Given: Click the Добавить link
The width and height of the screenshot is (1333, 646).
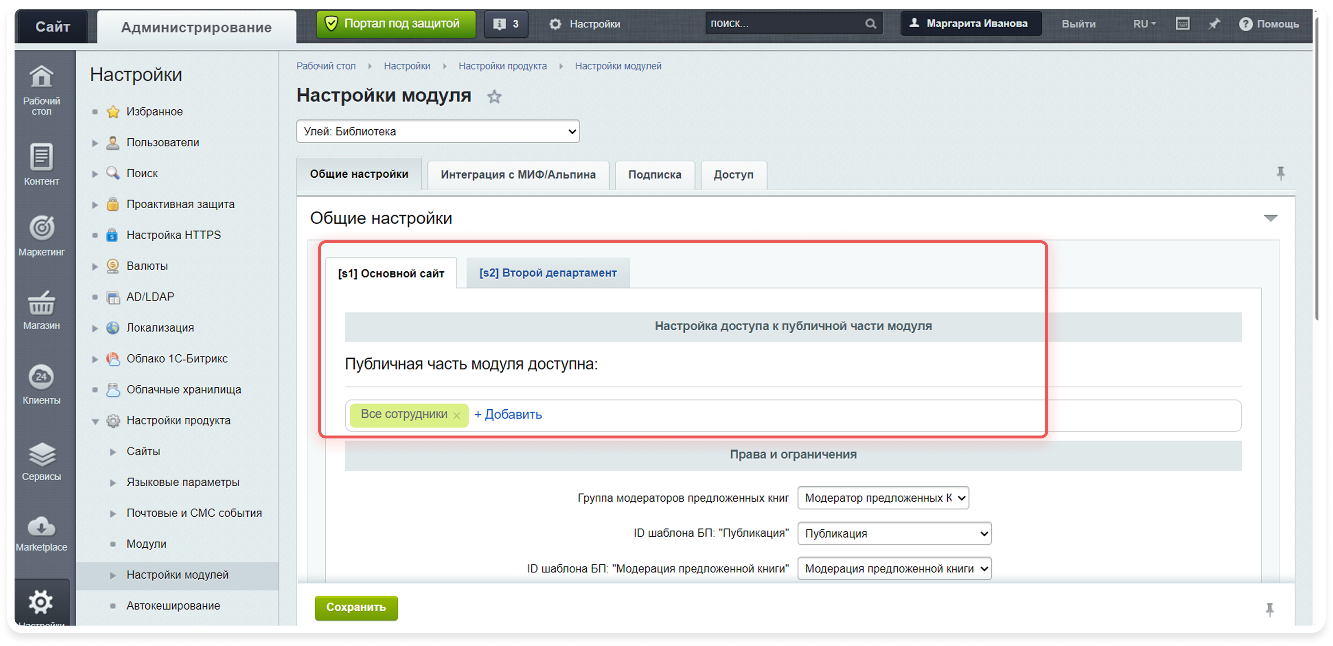Looking at the screenshot, I should point(508,414).
